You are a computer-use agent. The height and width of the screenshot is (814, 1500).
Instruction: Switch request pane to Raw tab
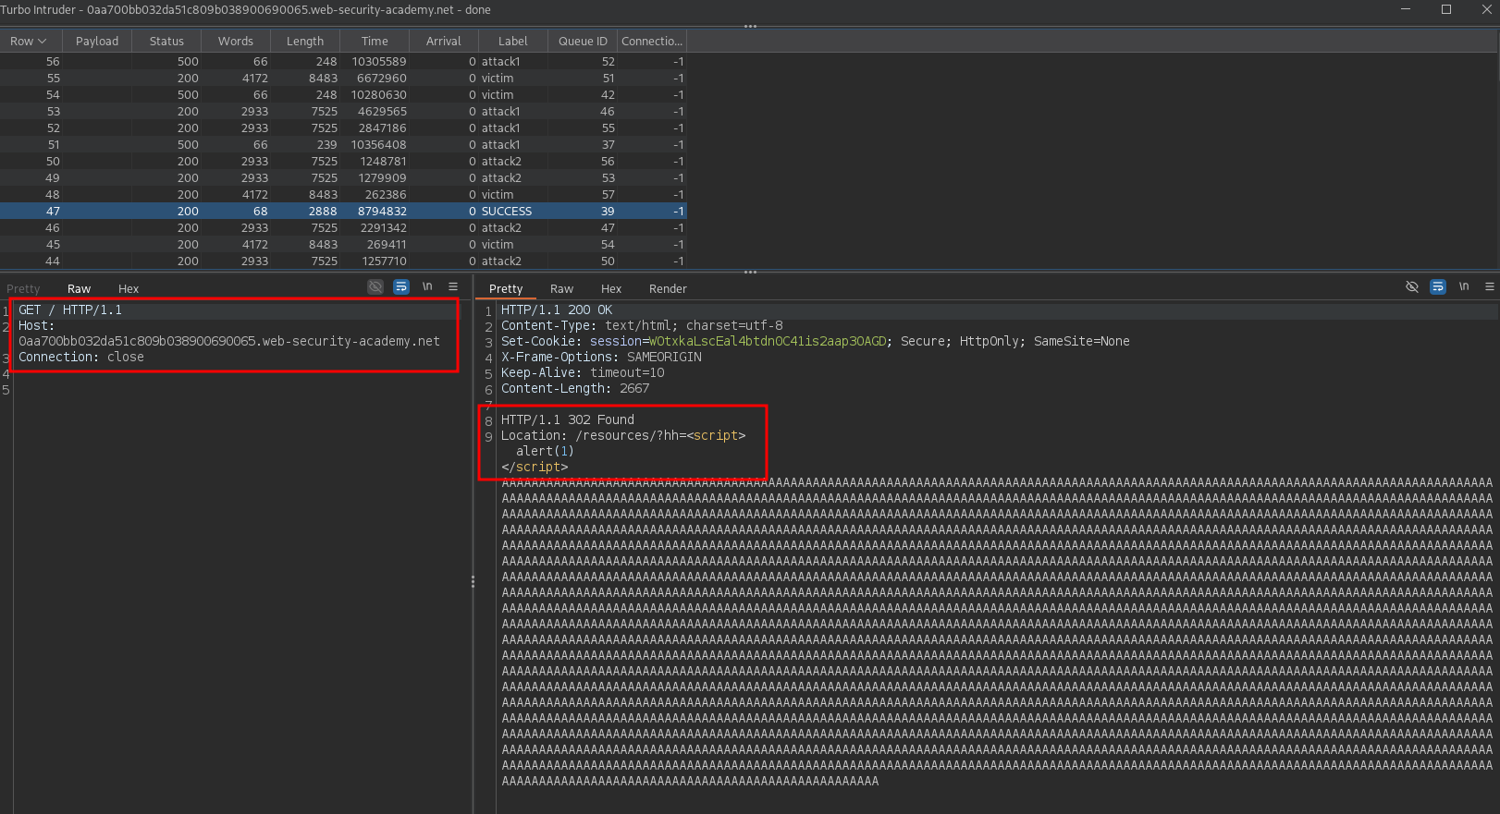(80, 289)
